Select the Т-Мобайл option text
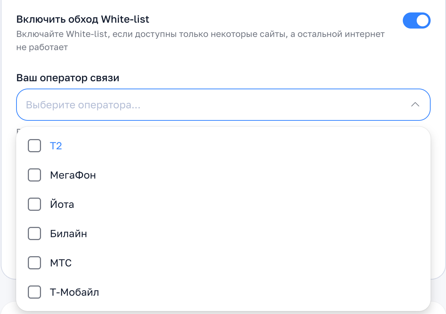Image resolution: width=446 pixels, height=314 pixels. tap(74, 292)
